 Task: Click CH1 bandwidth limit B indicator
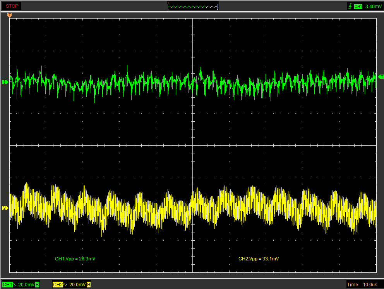(37, 285)
